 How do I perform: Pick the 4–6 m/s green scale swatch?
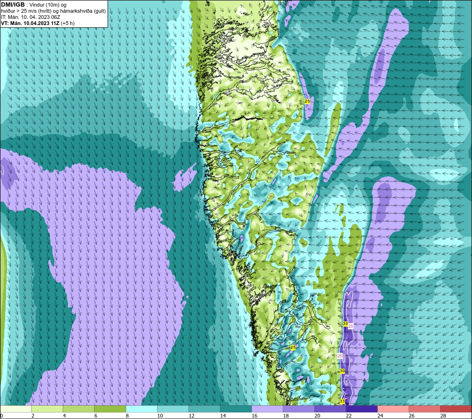(78, 409)
